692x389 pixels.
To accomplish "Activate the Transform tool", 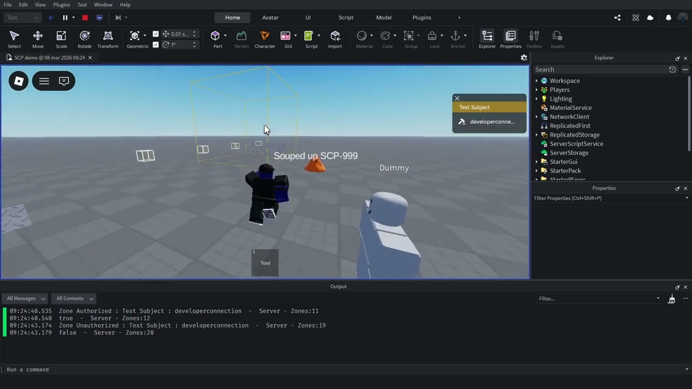I will click(108, 39).
